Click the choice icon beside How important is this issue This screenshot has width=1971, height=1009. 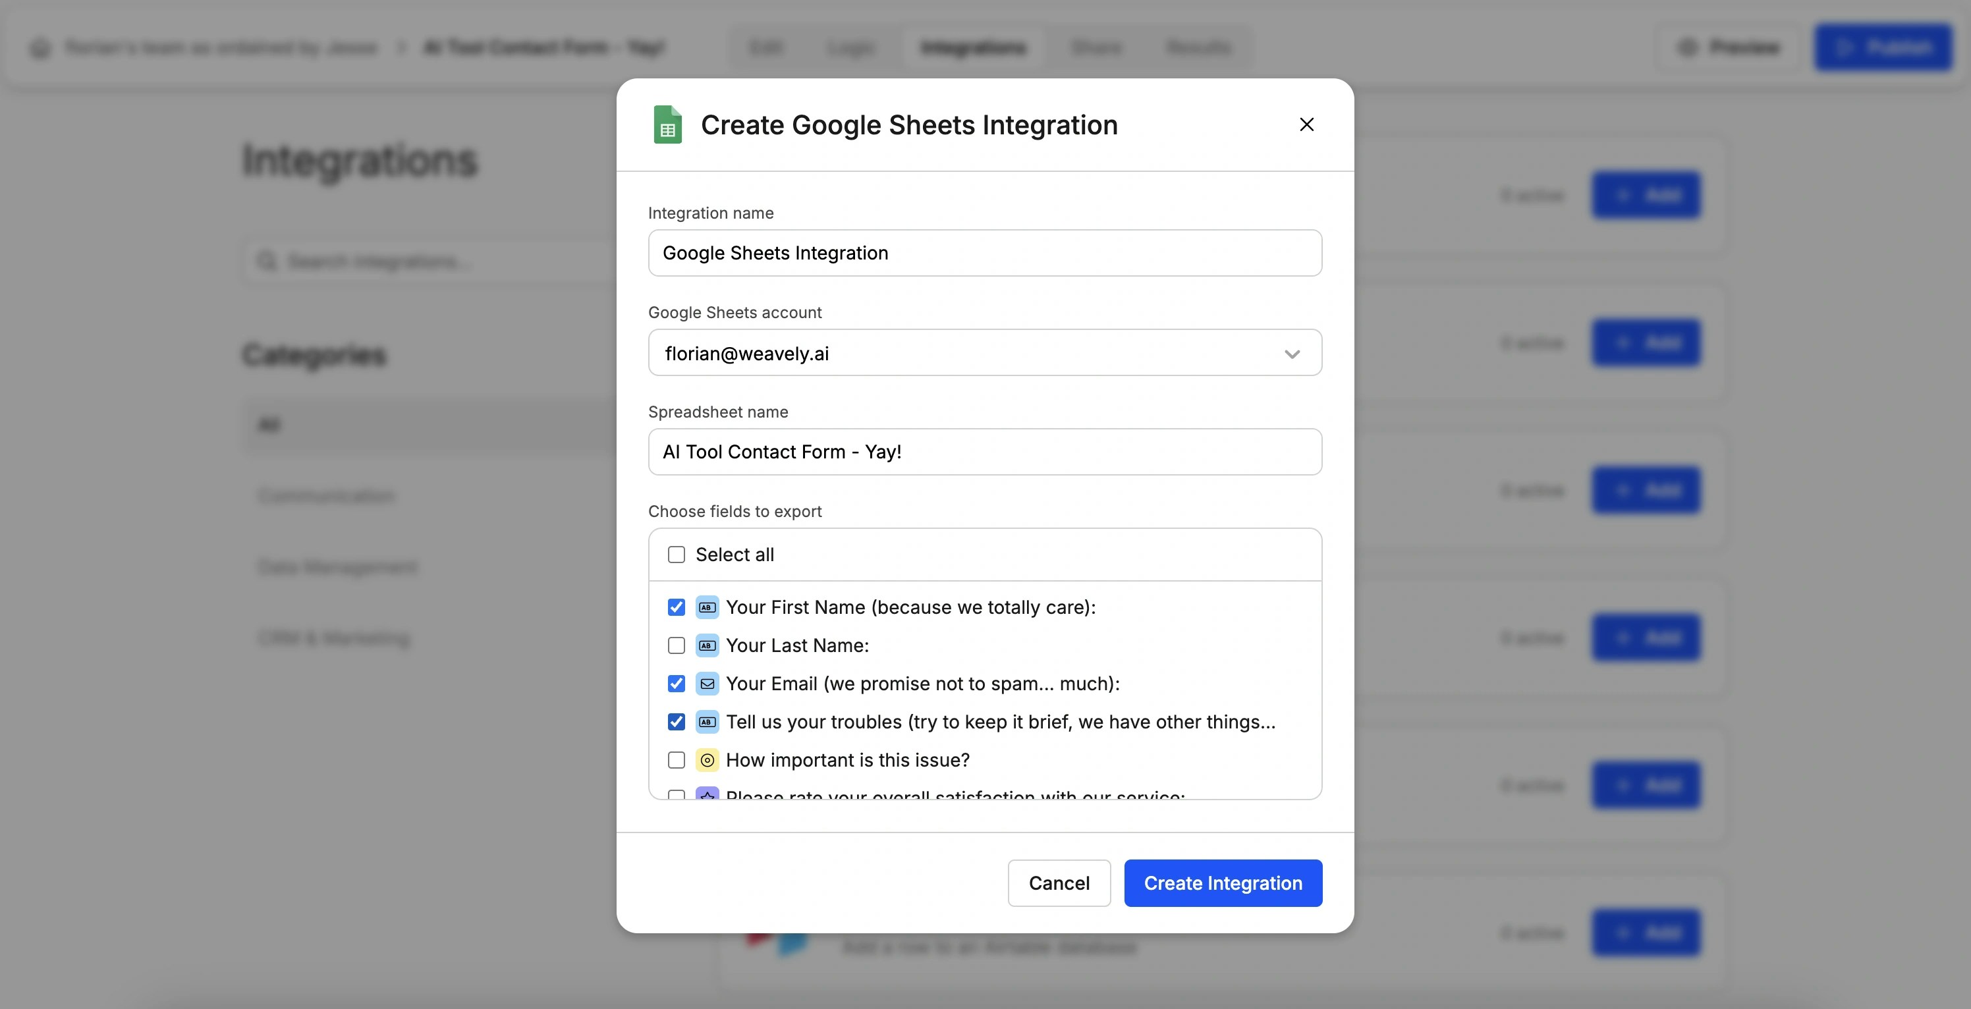coord(706,759)
